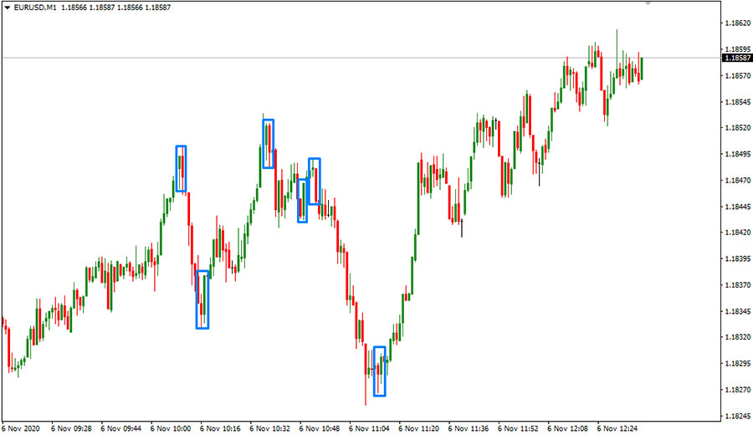Select the current price label 1.18587
Viewport: 753px width, 435px height.
737,58
